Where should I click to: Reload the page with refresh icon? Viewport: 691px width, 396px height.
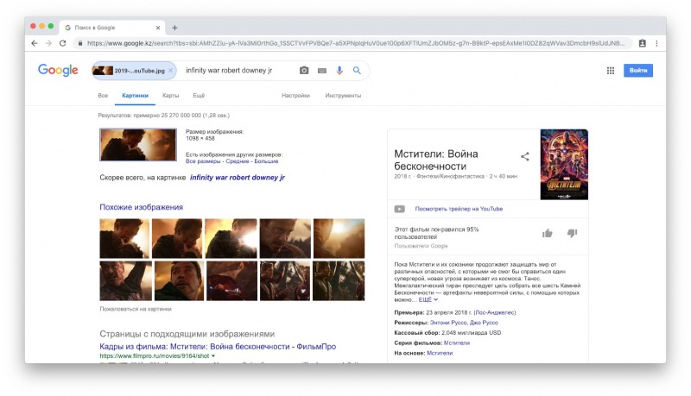[x=62, y=43]
